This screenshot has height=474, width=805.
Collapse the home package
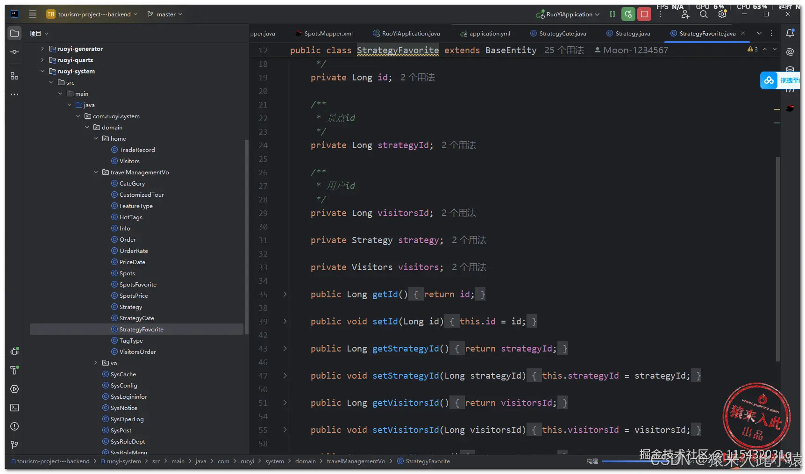click(96, 138)
